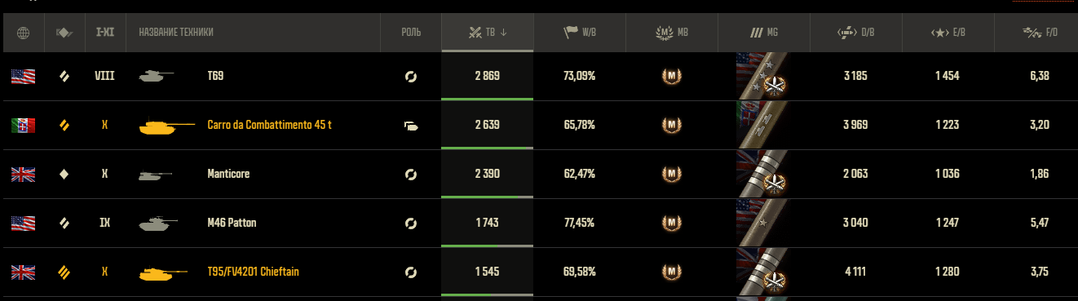Click USA flag in T69 row

tap(21, 77)
